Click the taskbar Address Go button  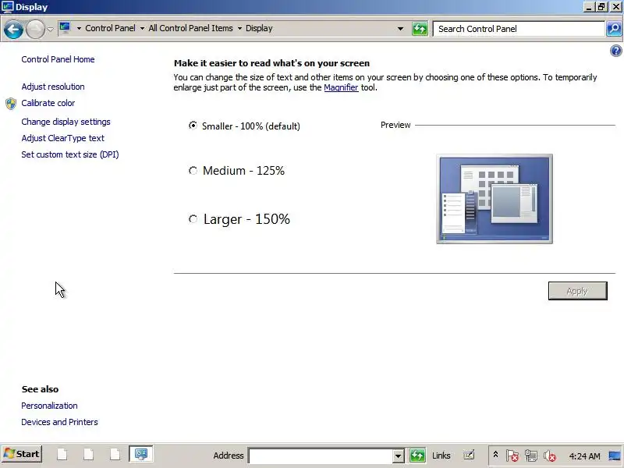[417, 456]
